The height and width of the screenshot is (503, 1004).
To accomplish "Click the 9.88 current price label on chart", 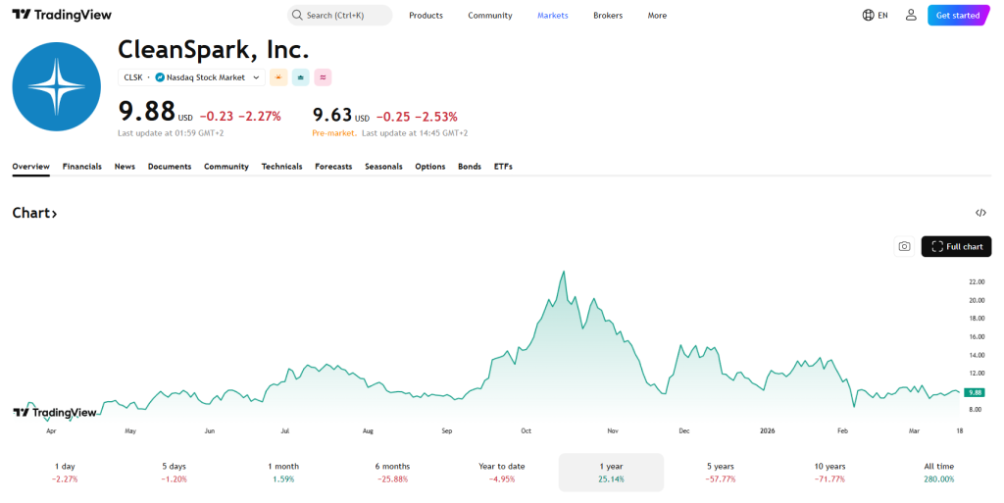I will (975, 393).
